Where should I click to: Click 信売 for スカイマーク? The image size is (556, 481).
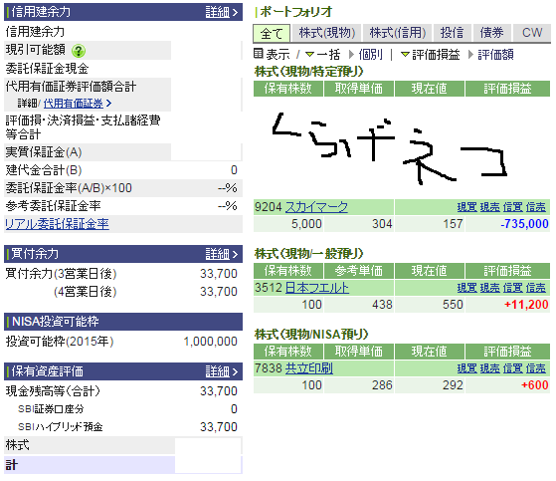point(536,207)
